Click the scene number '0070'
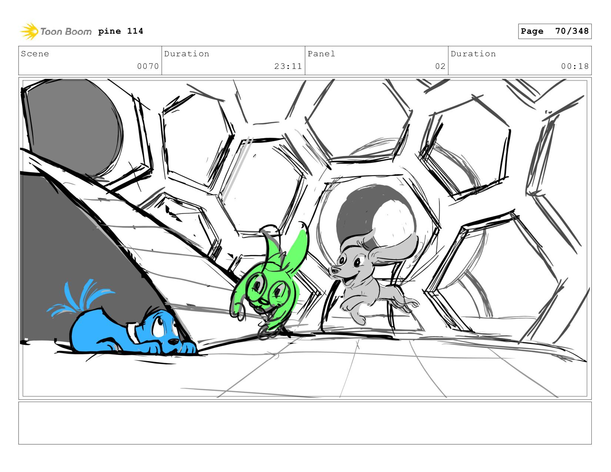 (x=148, y=66)
